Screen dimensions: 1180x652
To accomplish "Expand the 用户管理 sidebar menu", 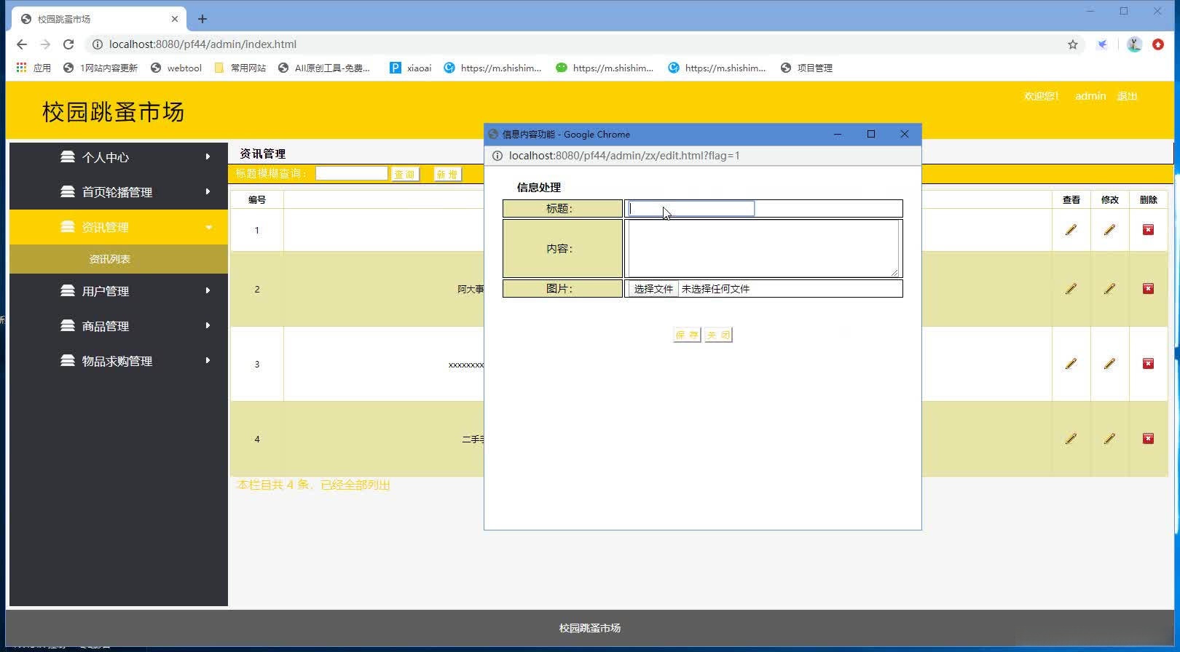I will [119, 291].
